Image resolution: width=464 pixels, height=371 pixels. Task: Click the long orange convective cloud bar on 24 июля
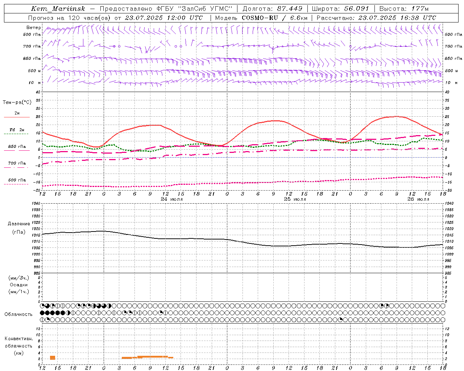point(148,357)
